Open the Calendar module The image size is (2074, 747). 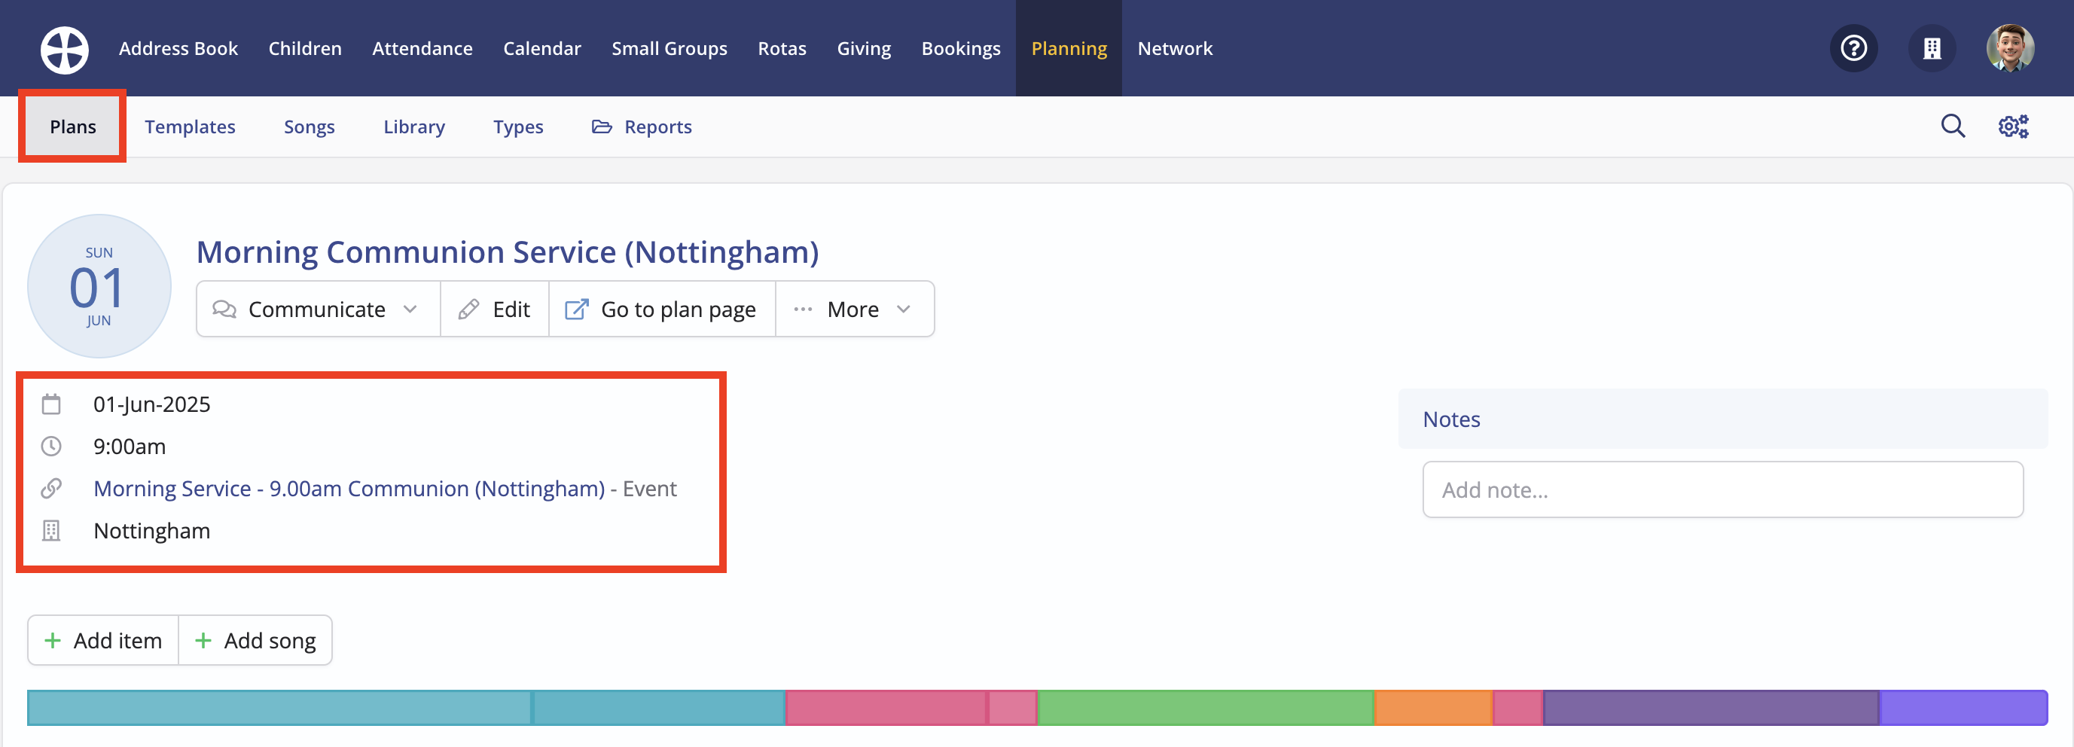tap(542, 48)
